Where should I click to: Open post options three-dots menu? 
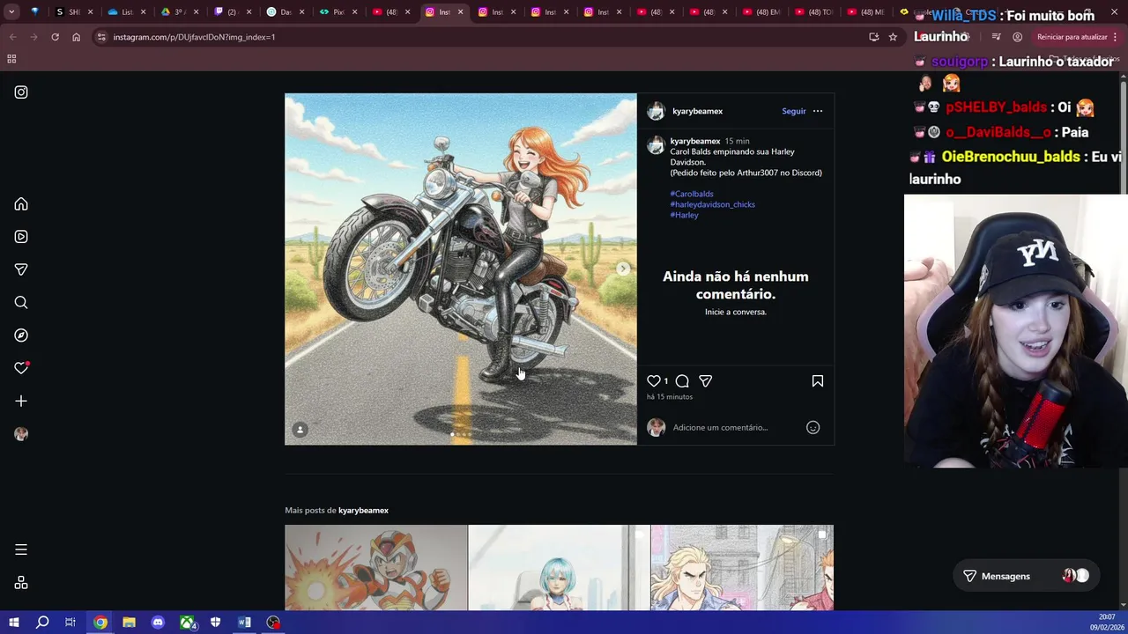click(x=818, y=111)
